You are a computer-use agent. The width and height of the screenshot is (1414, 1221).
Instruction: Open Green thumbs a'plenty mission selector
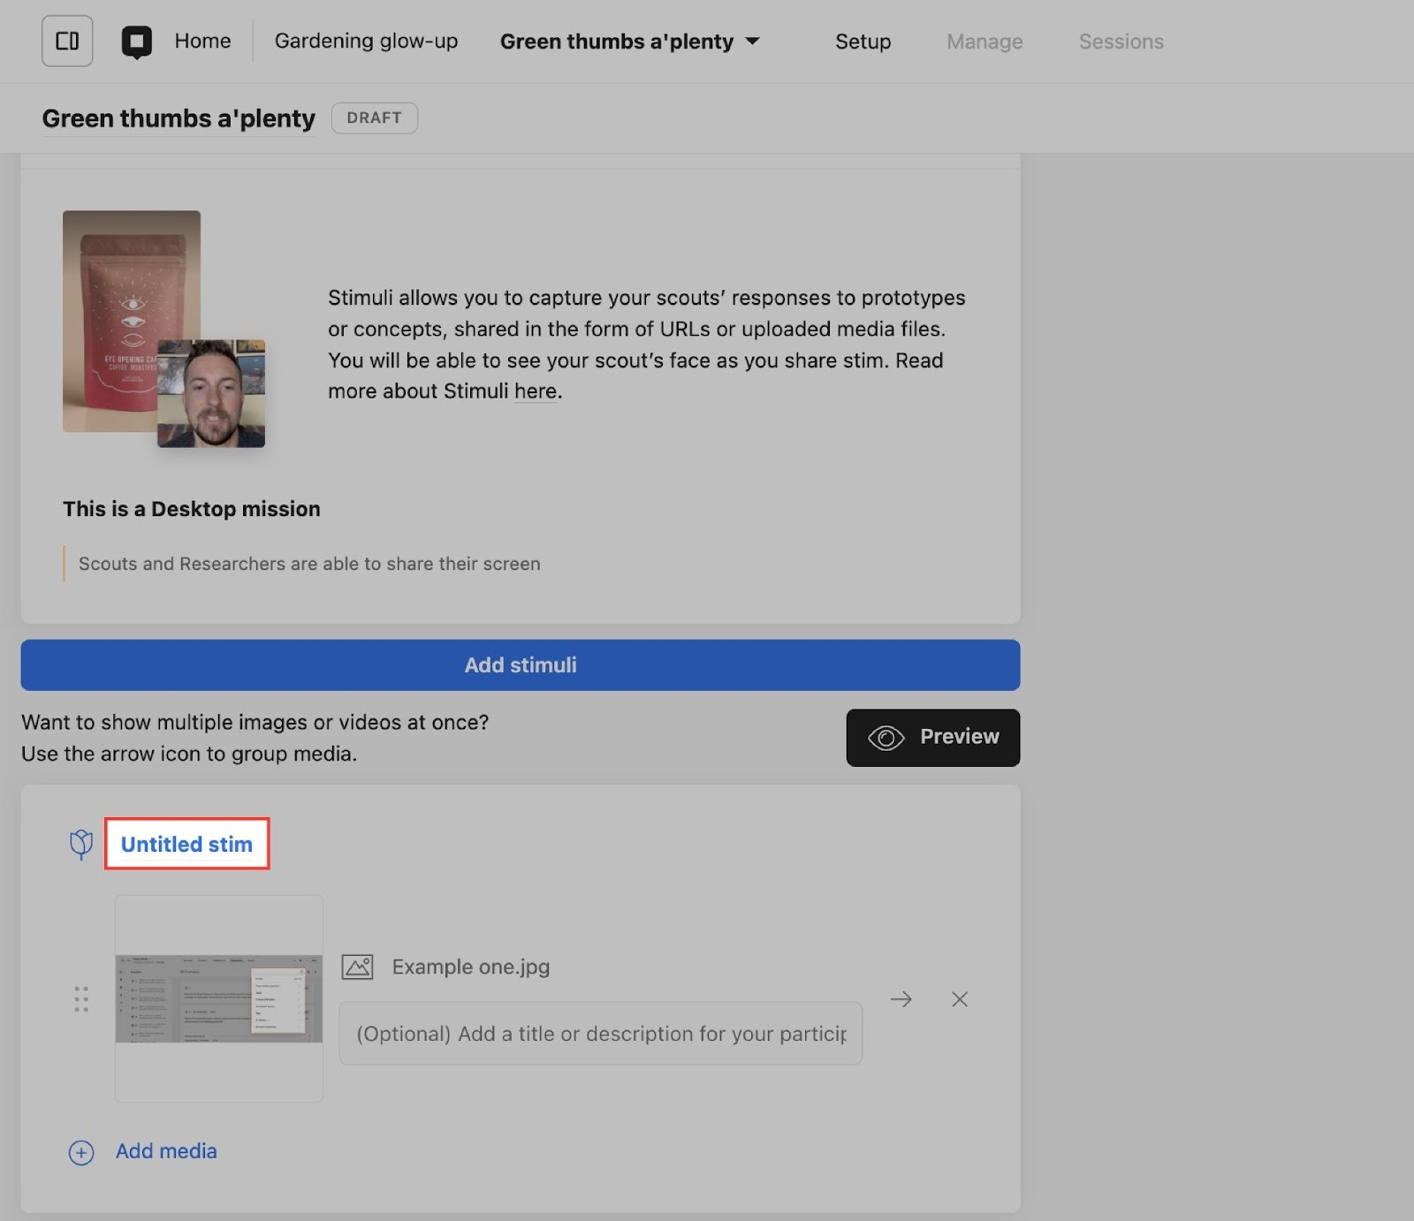617,42
